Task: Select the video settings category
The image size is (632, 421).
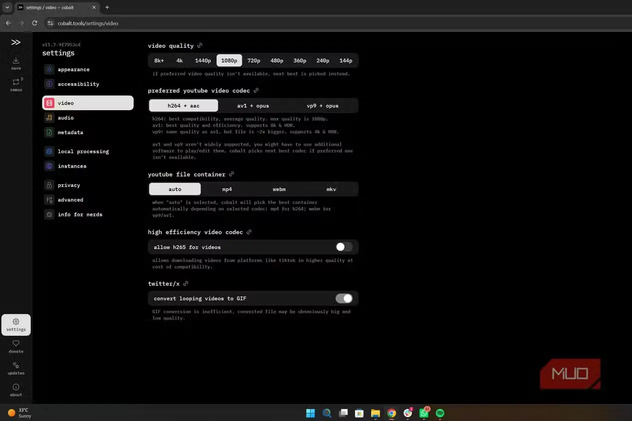Action: coord(88,103)
